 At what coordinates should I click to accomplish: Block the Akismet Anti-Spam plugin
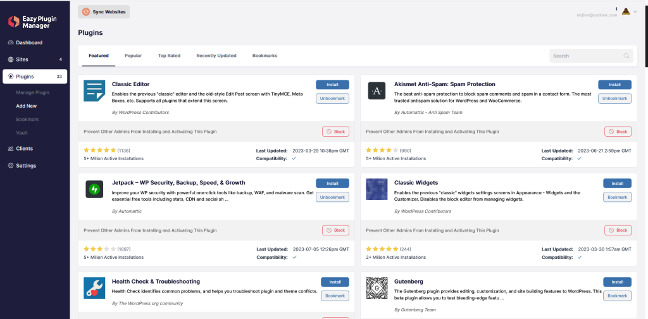tap(618, 132)
